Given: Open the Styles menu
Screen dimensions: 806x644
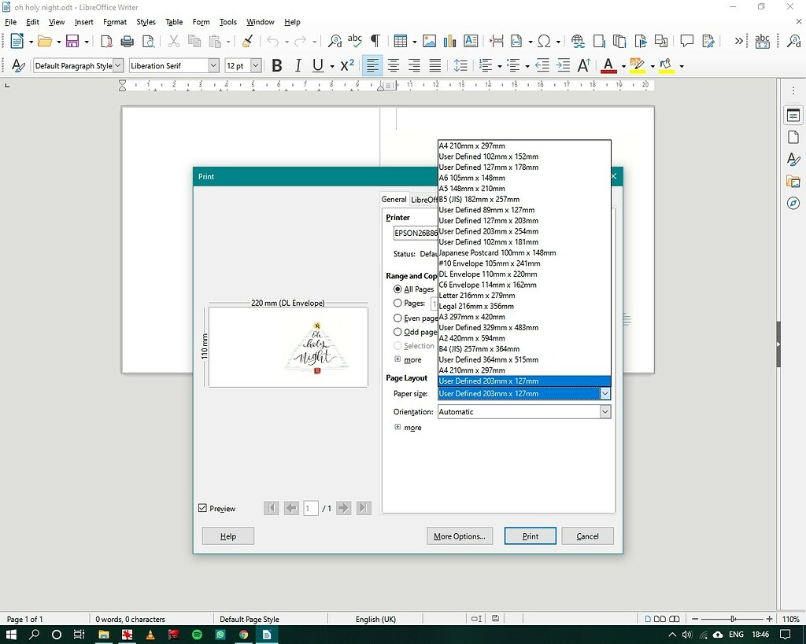Looking at the screenshot, I should pos(146,22).
